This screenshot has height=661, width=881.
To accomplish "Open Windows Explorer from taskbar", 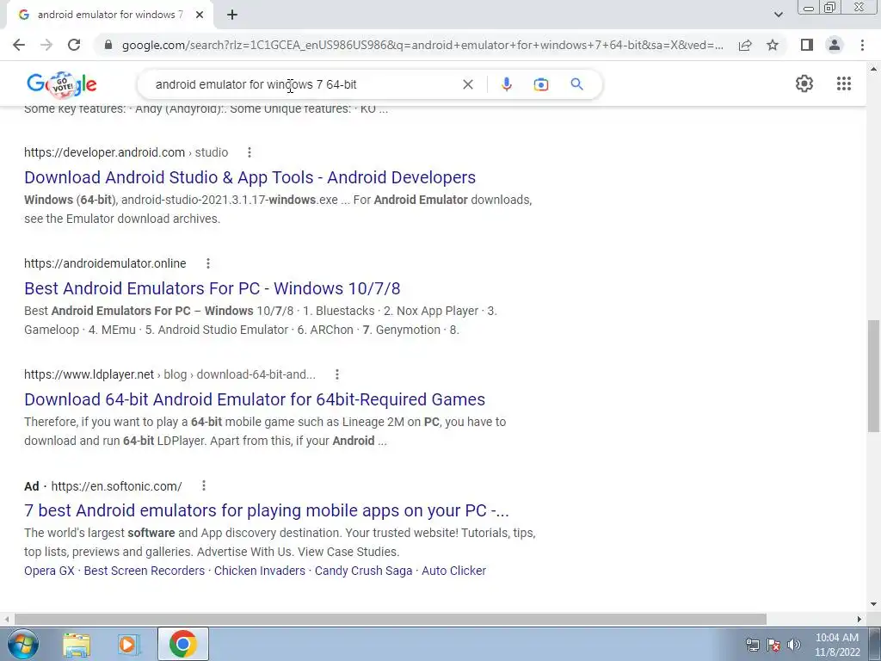I will (x=77, y=644).
